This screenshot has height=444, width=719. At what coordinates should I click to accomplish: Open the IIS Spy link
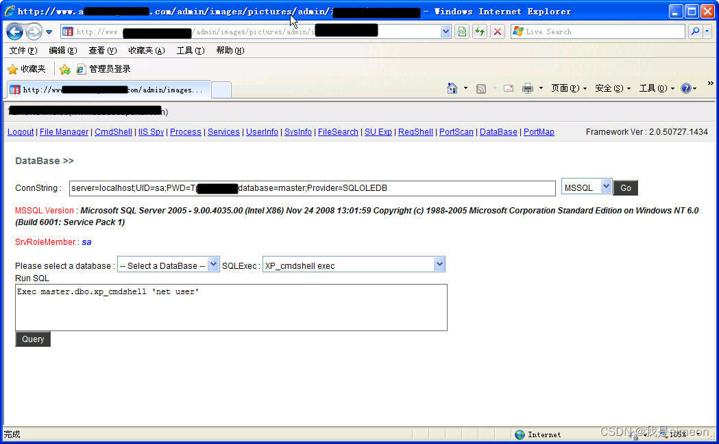151,132
